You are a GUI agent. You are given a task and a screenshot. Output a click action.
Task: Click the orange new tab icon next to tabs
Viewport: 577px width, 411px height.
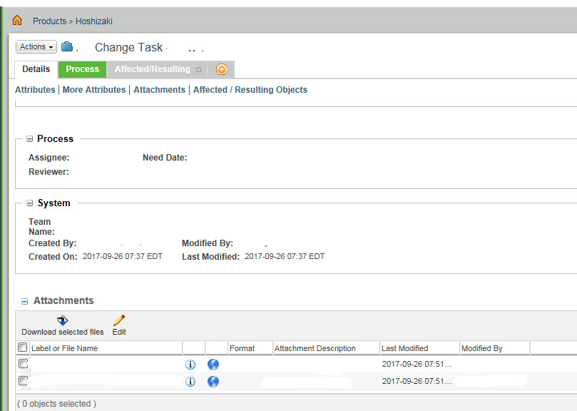click(222, 69)
